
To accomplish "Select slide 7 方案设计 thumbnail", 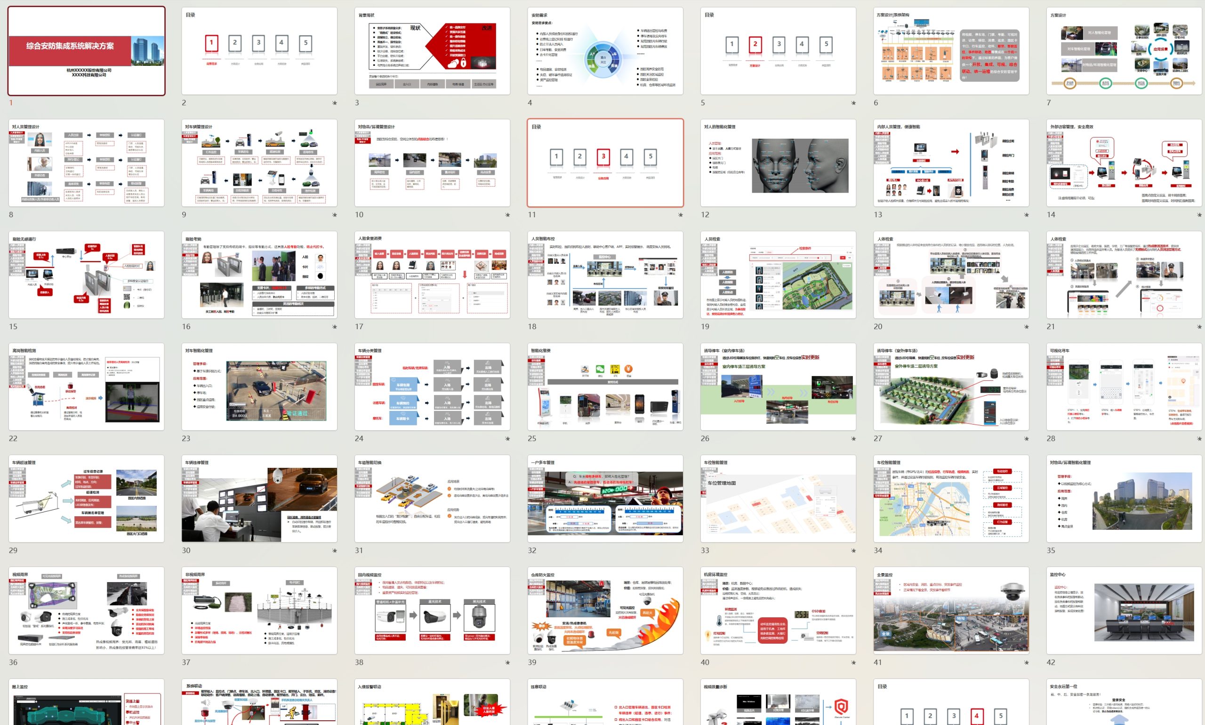I will point(1124,51).
